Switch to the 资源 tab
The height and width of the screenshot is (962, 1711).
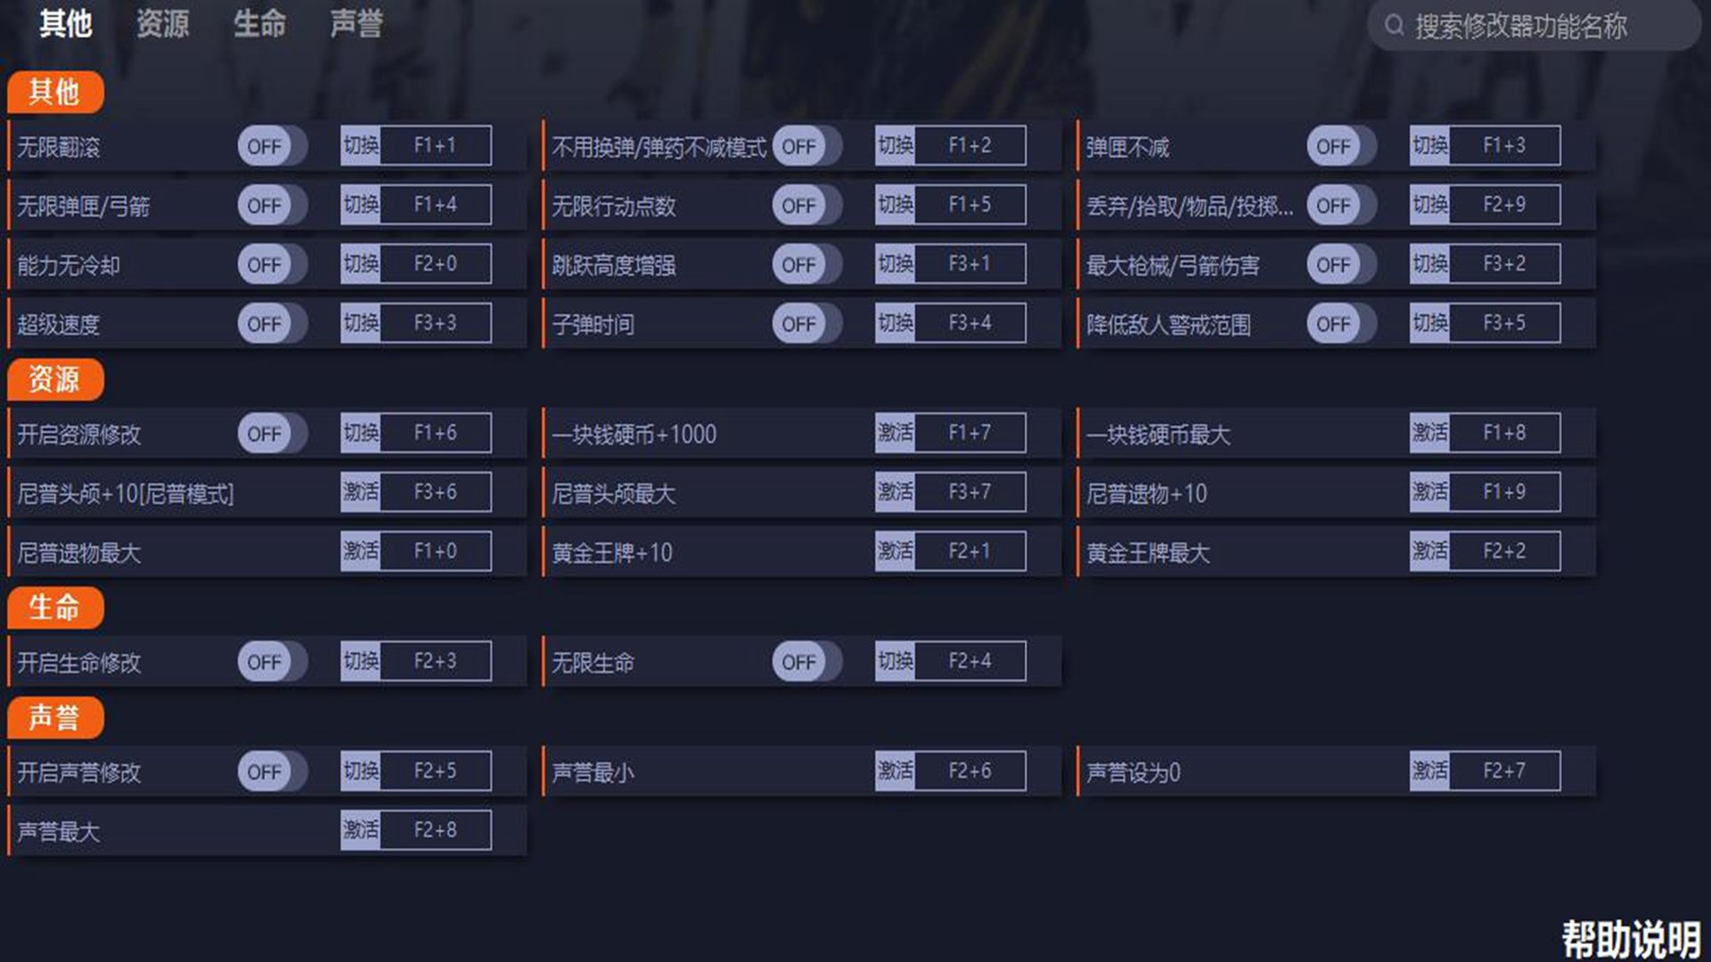162,24
